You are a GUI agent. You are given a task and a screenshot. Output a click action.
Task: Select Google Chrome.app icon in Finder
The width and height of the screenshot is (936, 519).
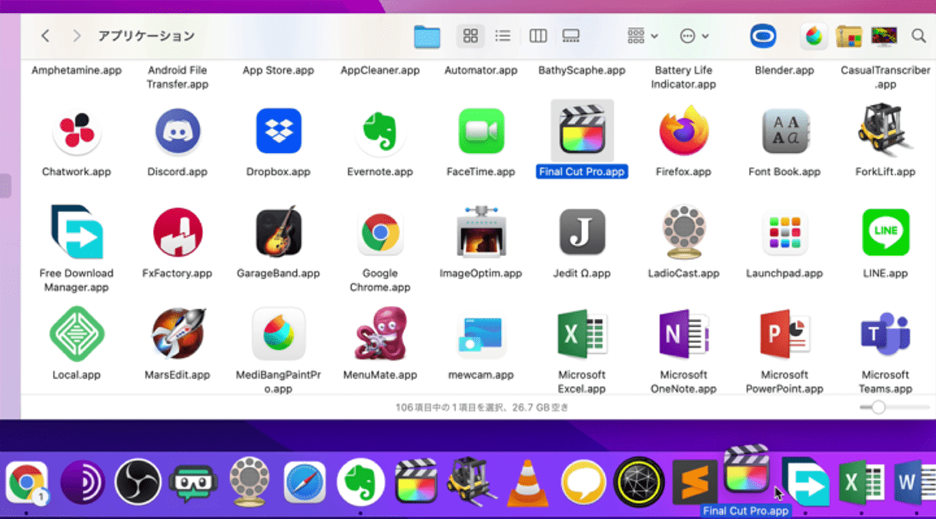click(380, 233)
